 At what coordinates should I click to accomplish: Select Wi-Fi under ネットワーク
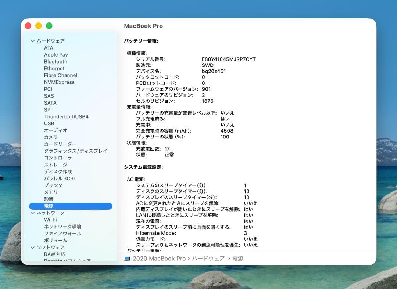(x=51, y=220)
